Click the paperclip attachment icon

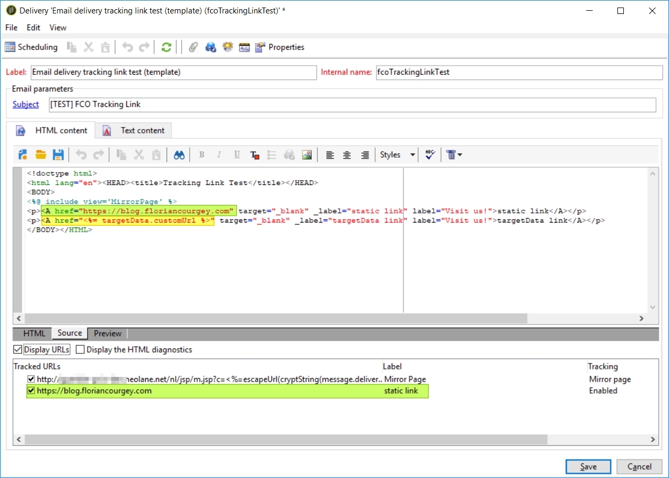click(x=193, y=47)
